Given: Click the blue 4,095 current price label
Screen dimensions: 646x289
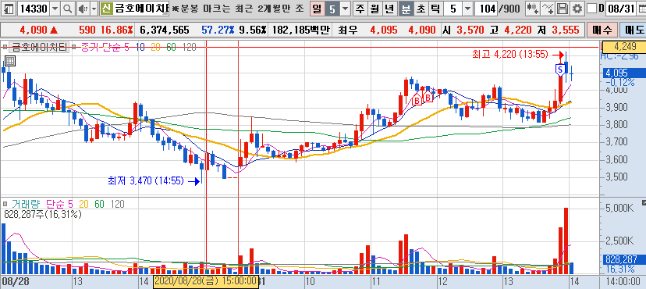Looking at the screenshot, I should pos(624,73).
